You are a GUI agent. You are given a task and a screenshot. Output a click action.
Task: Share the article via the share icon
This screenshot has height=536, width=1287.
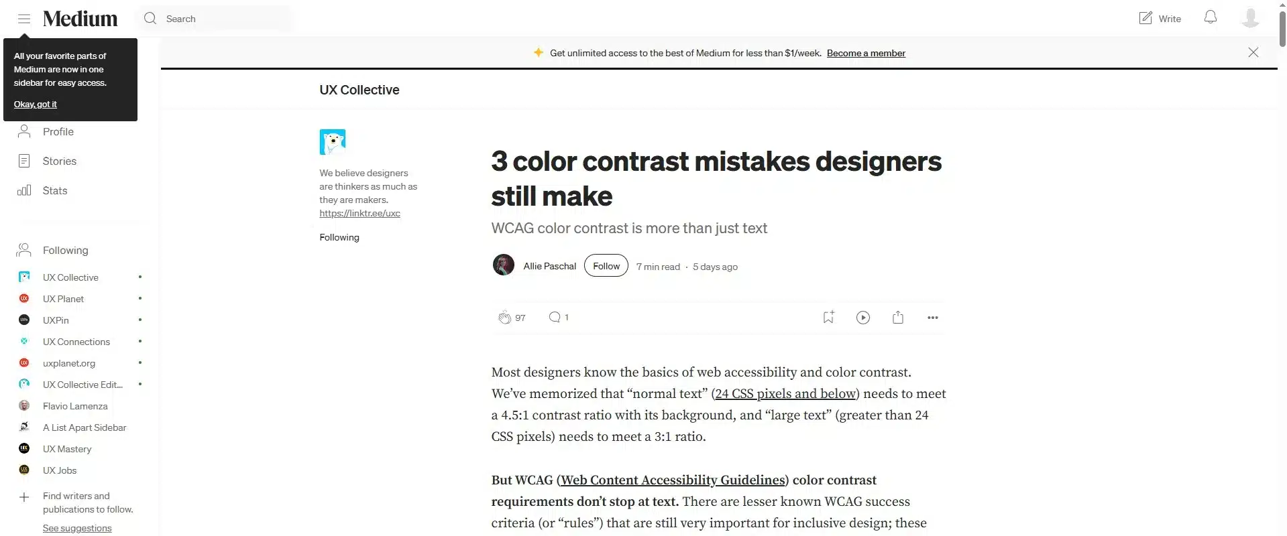(898, 317)
